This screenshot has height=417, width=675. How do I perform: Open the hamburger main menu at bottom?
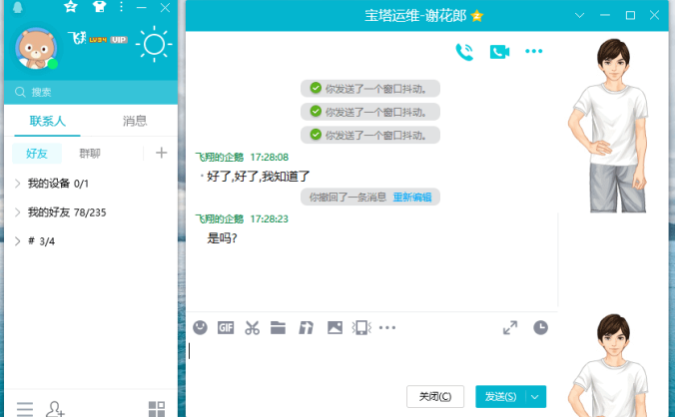[x=25, y=409]
